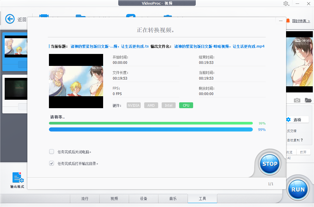Open the output folder icon
This screenshot has height=207, width=314.
pyautogui.click(x=308, y=100)
